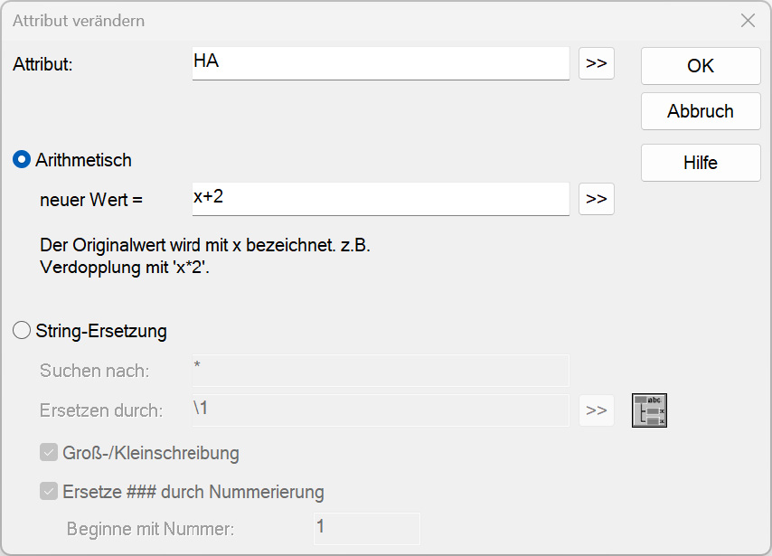This screenshot has height=556, width=772.
Task: Toggle Ersetze ### durch Nummerierung checkbox
Action: point(49,491)
